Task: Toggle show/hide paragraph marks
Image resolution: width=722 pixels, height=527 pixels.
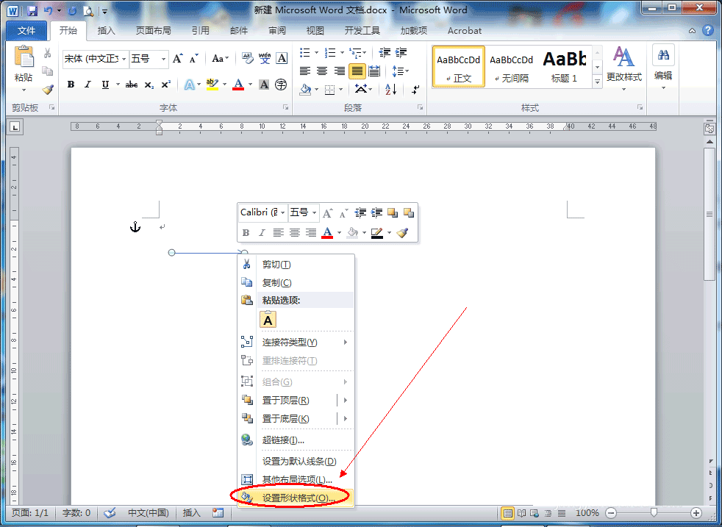Action: [x=415, y=90]
